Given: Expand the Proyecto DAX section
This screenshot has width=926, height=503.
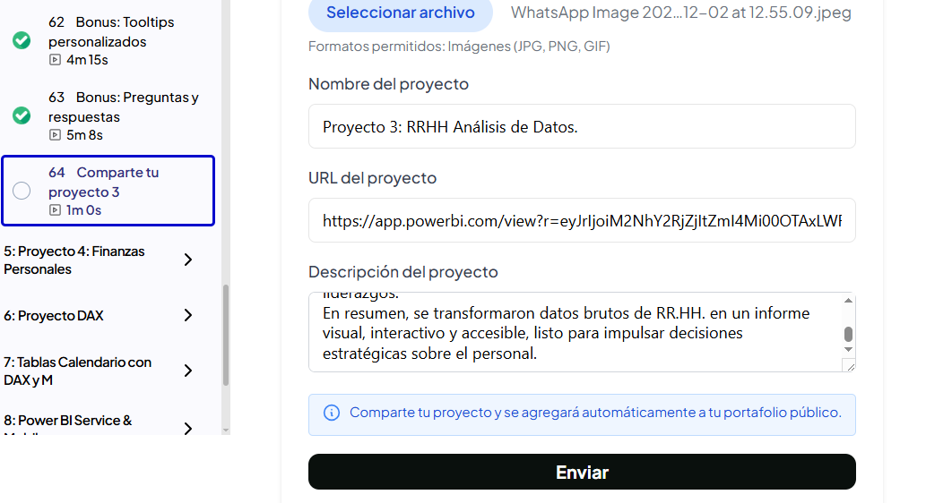Looking at the screenshot, I should 187,315.
